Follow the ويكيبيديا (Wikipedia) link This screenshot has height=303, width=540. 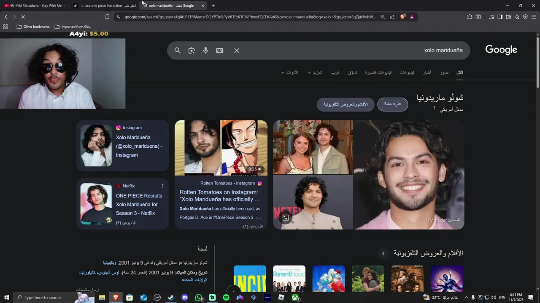(x=109, y=263)
